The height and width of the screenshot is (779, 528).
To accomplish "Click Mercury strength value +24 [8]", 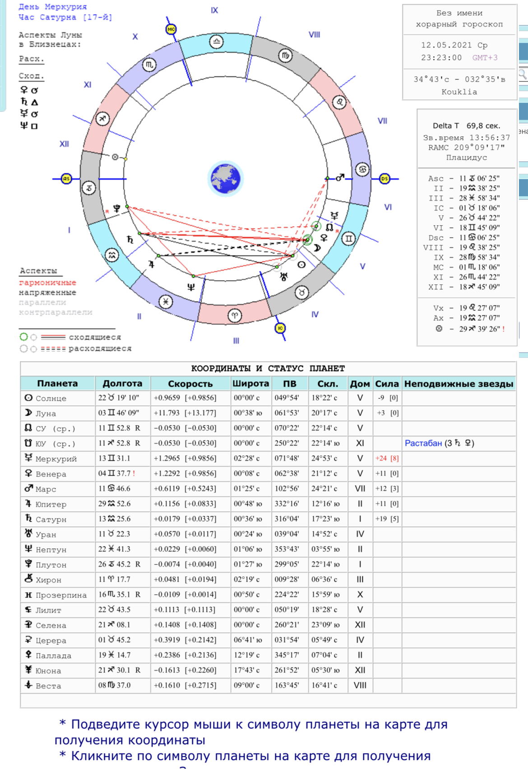I will (x=387, y=459).
